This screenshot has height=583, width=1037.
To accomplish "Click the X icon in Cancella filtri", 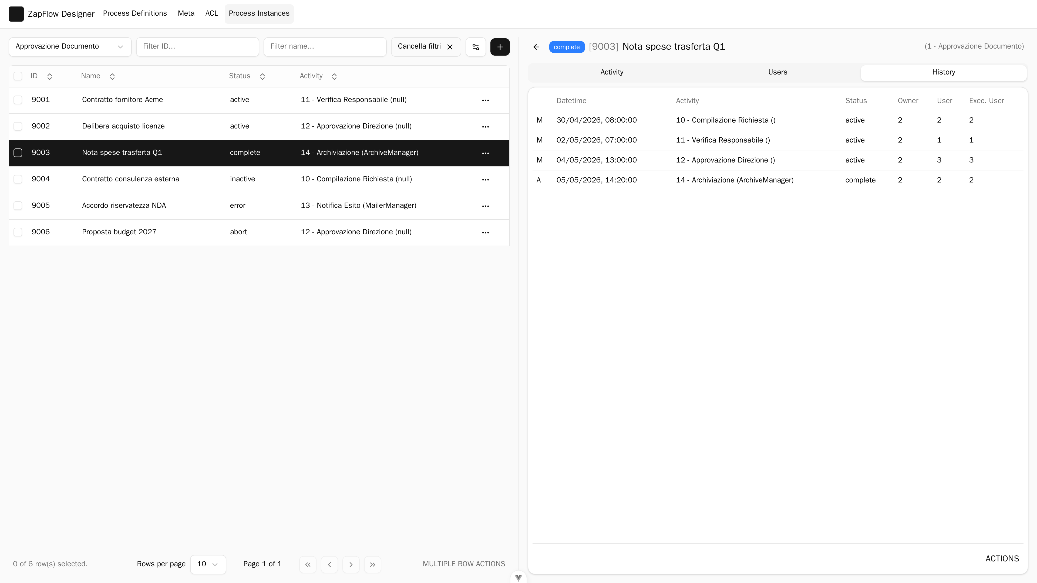I will coord(450,47).
